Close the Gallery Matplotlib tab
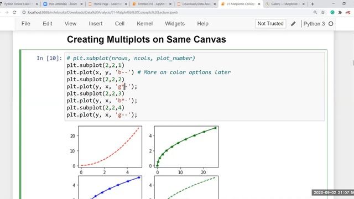 click(x=304, y=4)
